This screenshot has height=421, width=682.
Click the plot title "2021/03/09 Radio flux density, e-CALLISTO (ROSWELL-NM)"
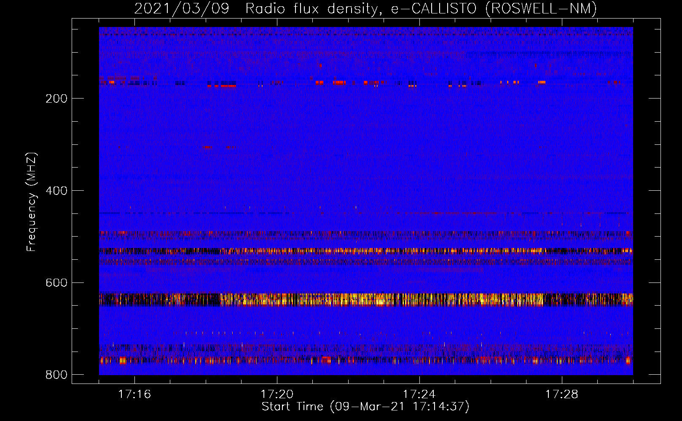pyautogui.click(x=365, y=8)
